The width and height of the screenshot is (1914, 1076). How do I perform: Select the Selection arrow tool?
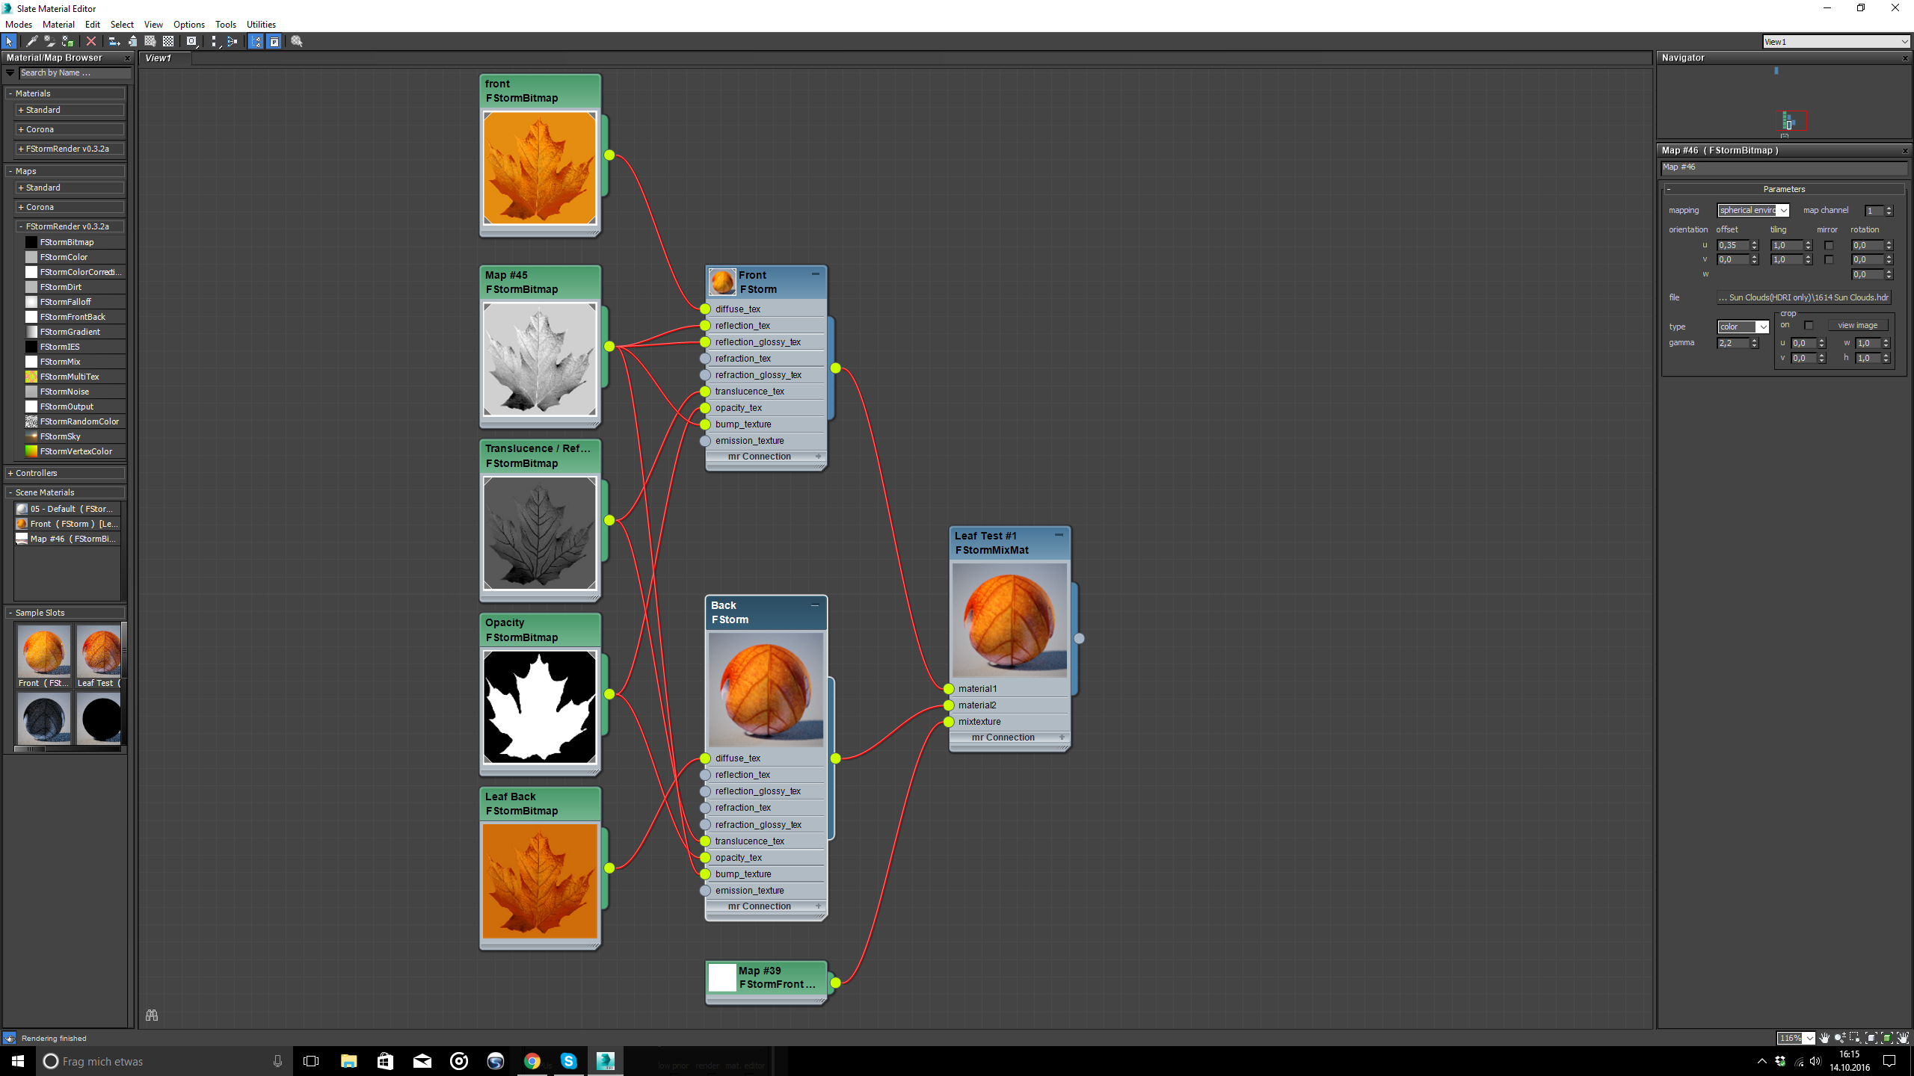coord(9,42)
